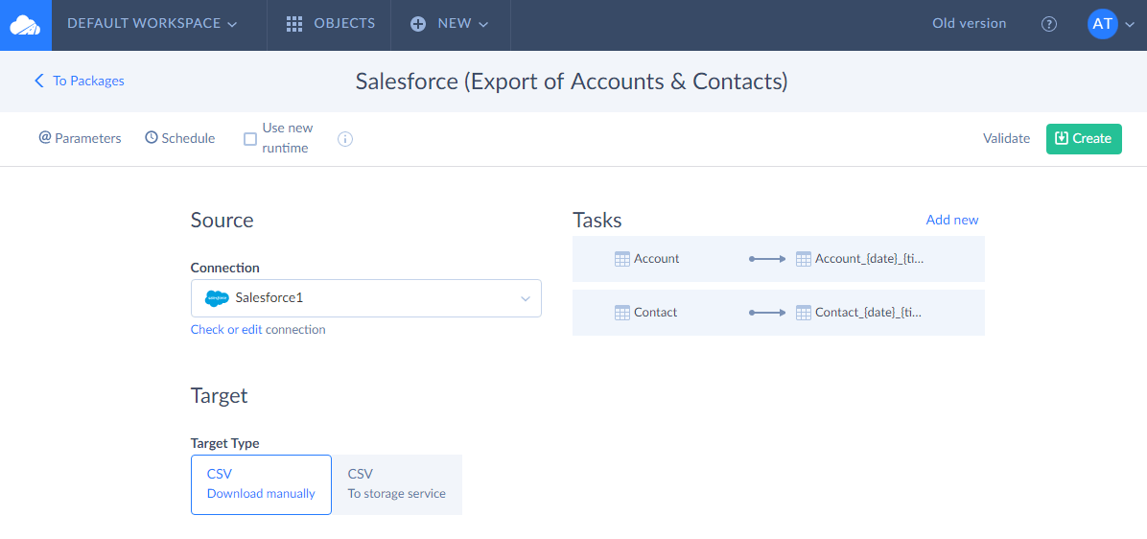Open the Salesforce1 connection dropdown
Viewport: 1147px width, 539px height.
365,298
